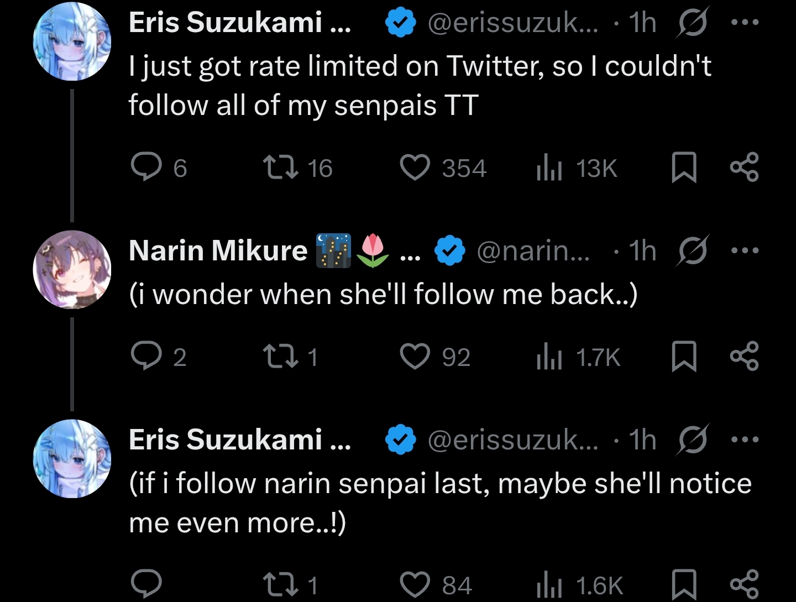Screen dimensions: 796x602
Task: Open more options on first Eris tweet
Action: (745, 23)
